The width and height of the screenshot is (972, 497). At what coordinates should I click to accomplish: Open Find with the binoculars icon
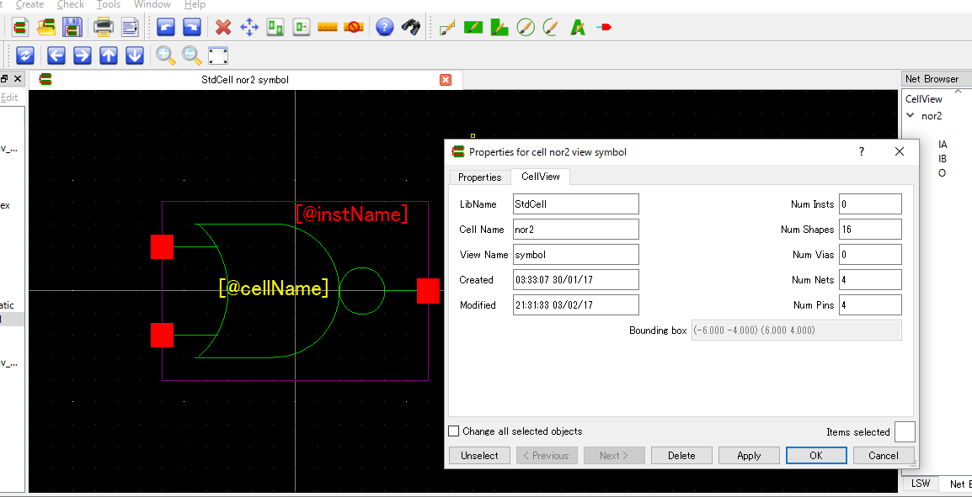coord(411,27)
